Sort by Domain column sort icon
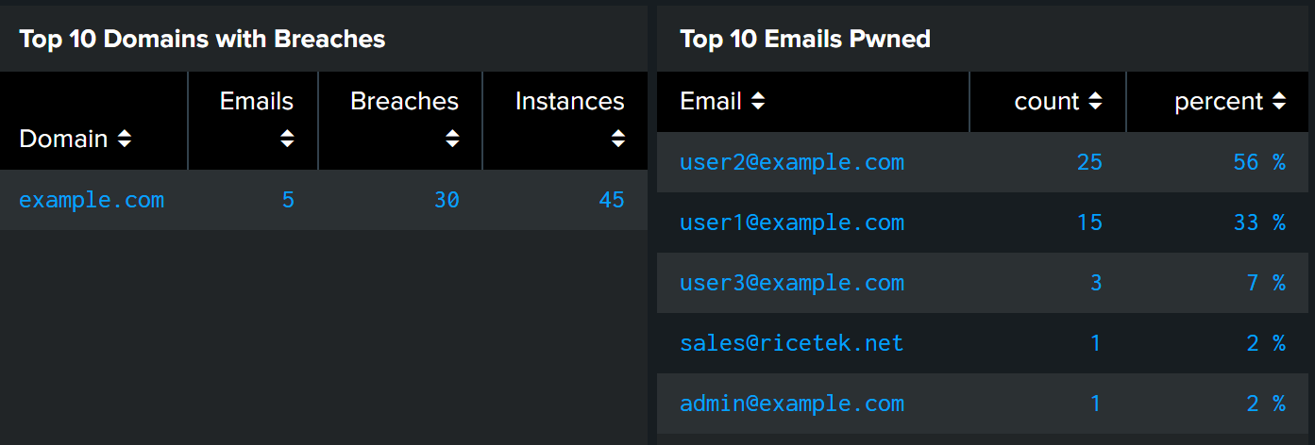The height and width of the screenshot is (445, 1315). click(x=124, y=140)
